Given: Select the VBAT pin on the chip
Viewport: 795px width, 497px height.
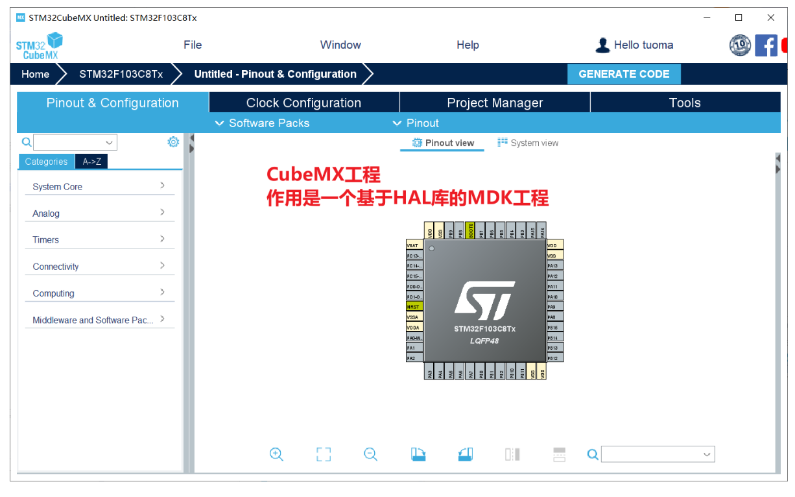Looking at the screenshot, I should [414, 245].
